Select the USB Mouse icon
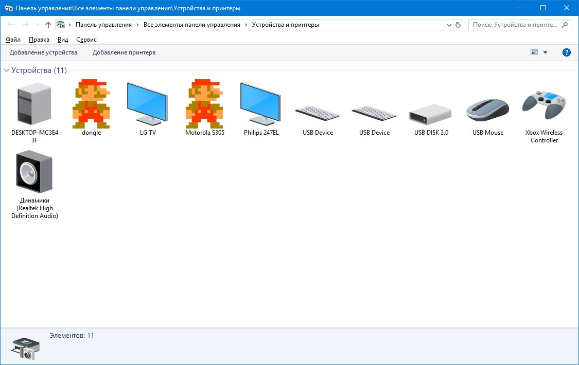Viewport: 579px width, 365px height. [487, 108]
